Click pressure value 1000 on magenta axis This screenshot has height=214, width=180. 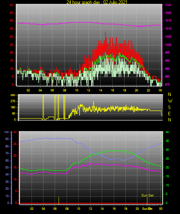168,45
